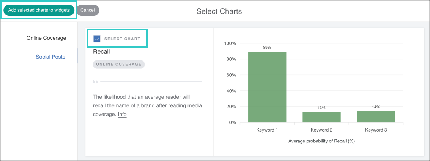Click the Average probability of Recall axis title

(x=321, y=141)
